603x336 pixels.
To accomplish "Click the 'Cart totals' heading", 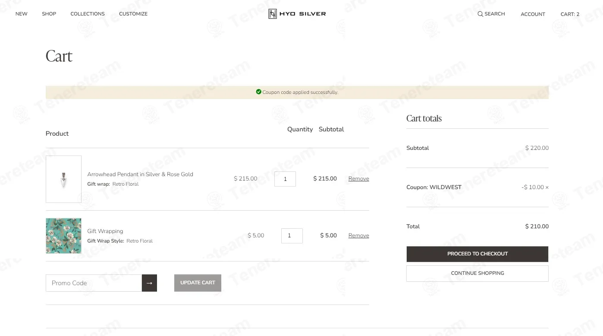I will coord(424,118).
